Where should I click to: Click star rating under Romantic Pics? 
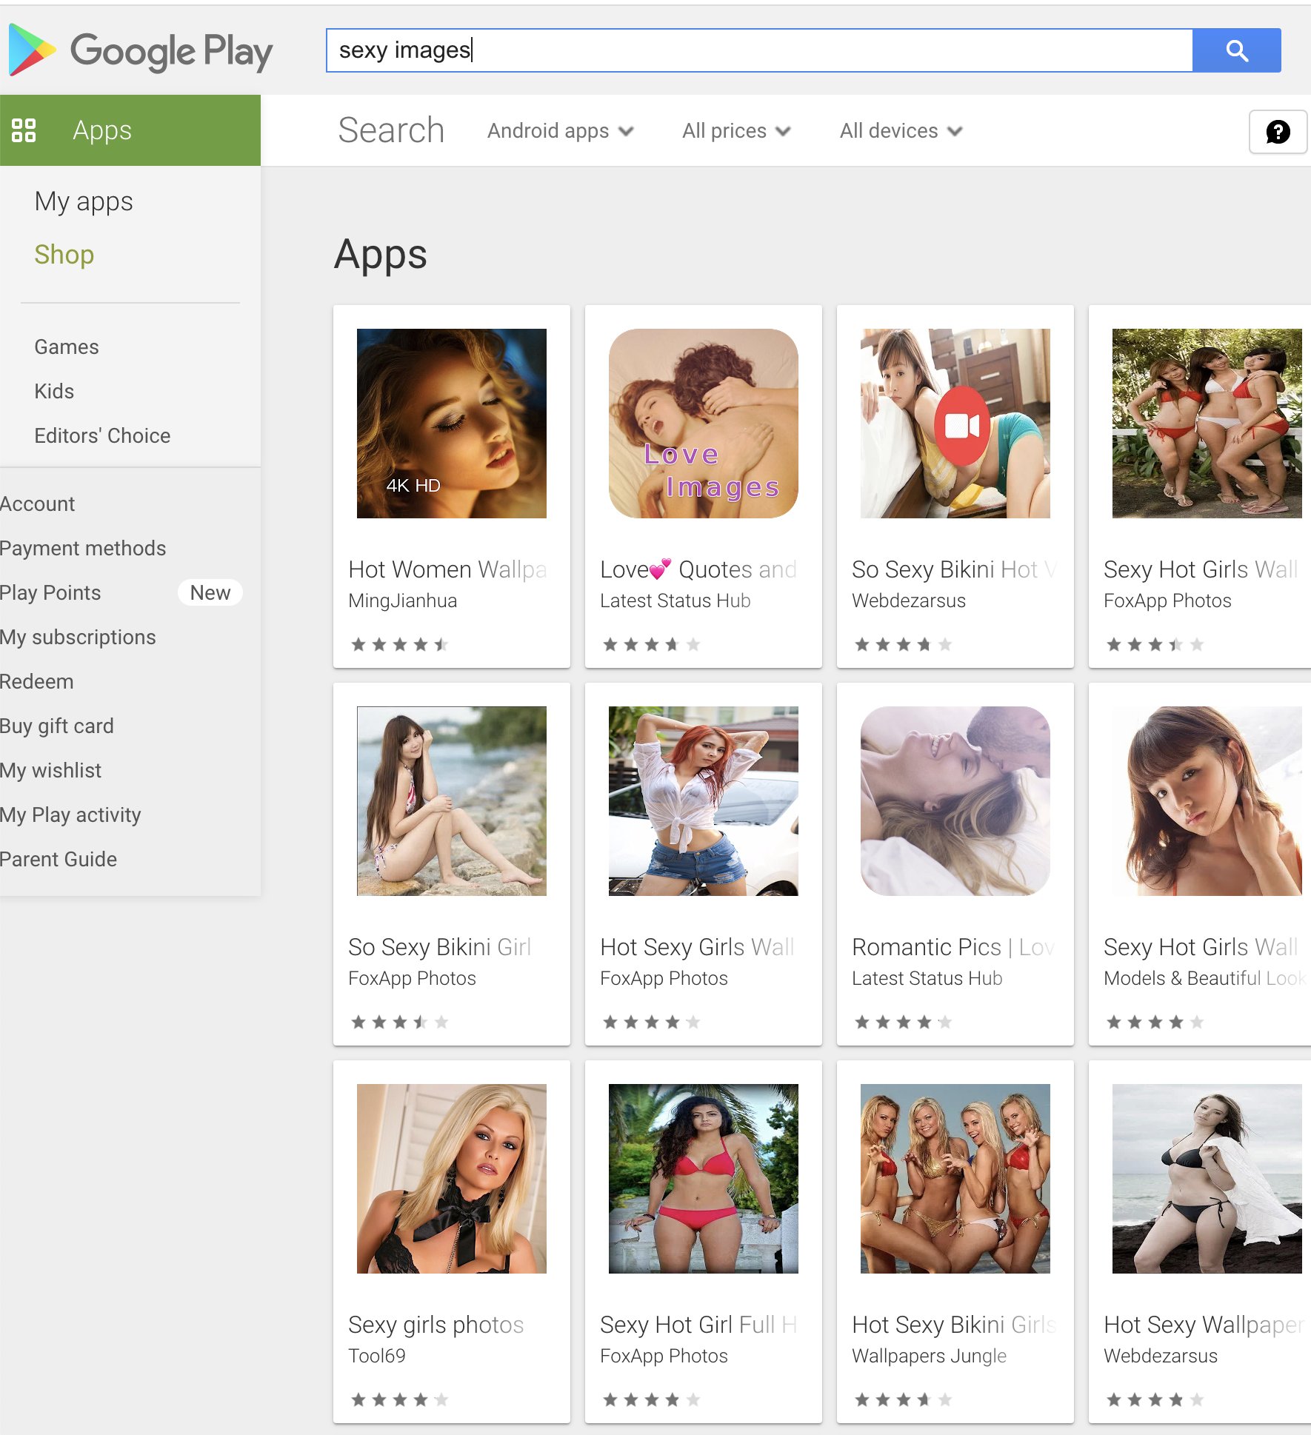tap(903, 1022)
